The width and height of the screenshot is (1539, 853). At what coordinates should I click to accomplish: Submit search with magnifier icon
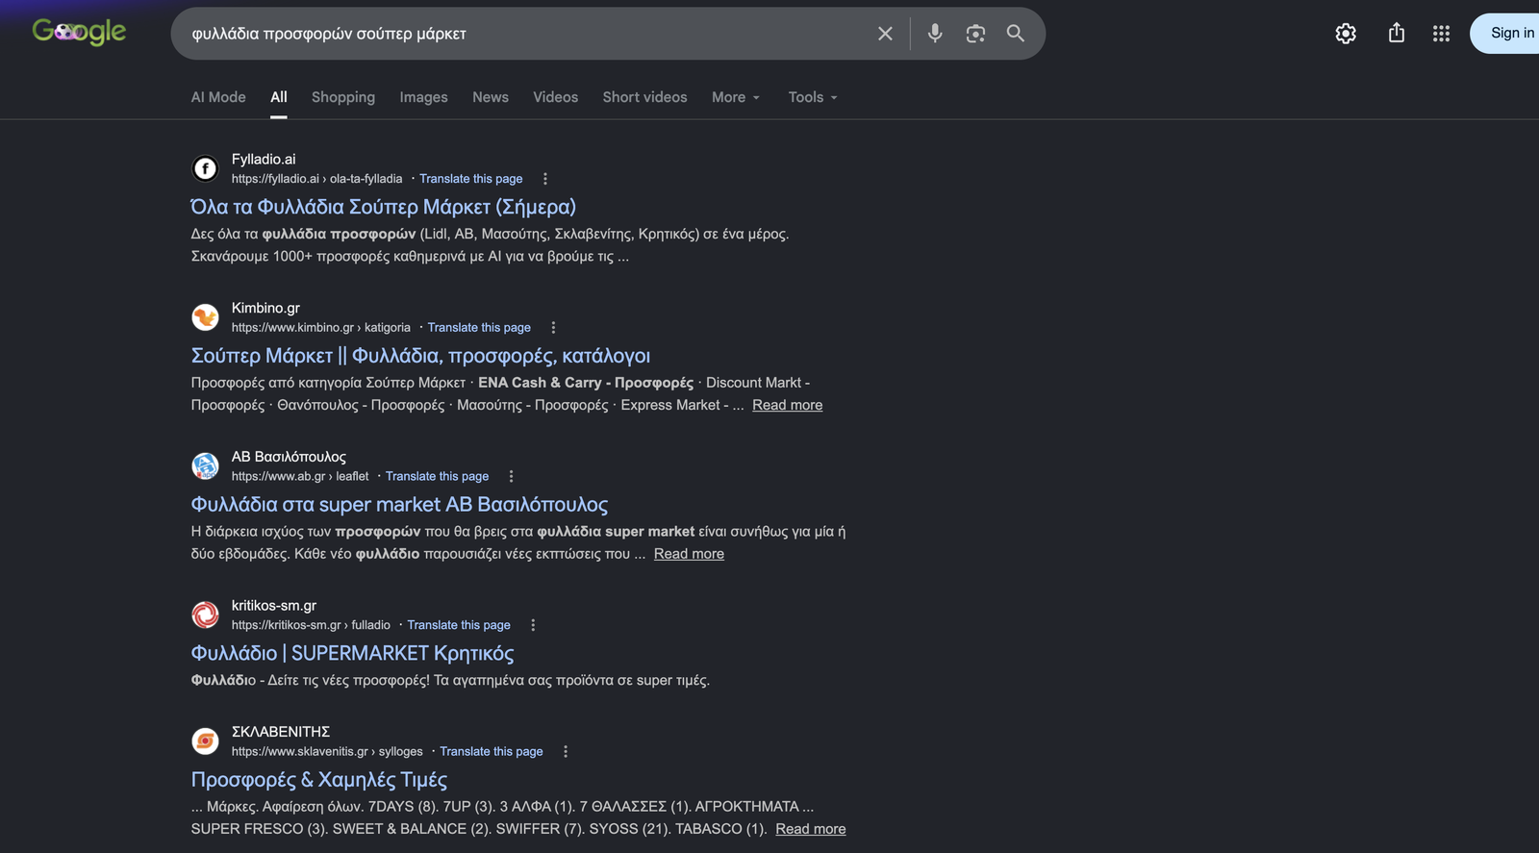point(1016,34)
